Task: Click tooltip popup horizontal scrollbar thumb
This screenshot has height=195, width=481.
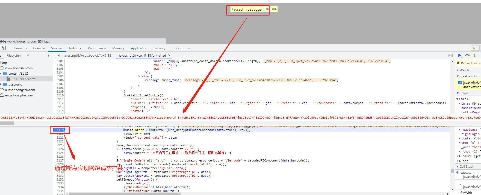Action: [7, 123]
